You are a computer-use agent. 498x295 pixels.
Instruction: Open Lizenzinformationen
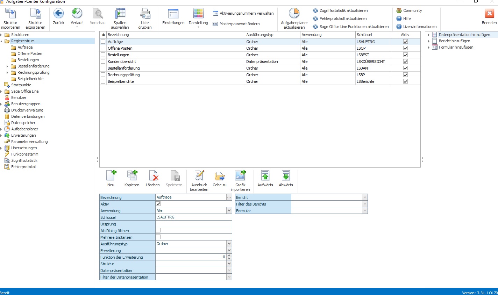pos(417,27)
